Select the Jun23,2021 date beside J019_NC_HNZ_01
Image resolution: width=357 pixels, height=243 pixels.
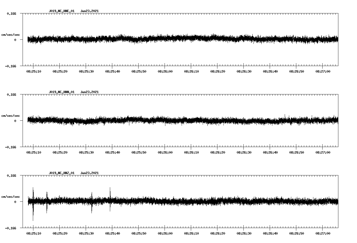[89, 173]
